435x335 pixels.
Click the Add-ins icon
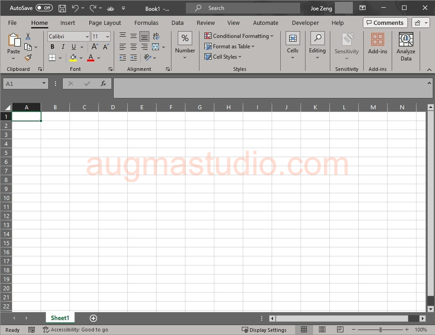click(377, 44)
